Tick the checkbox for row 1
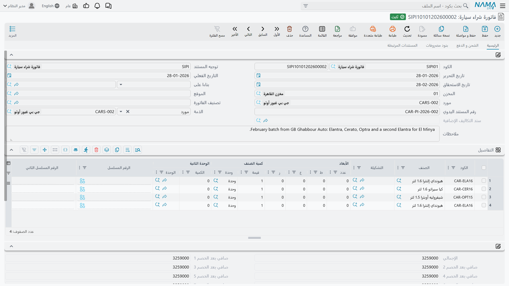The width and height of the screenshot is (509, 286). click(484, 181)
